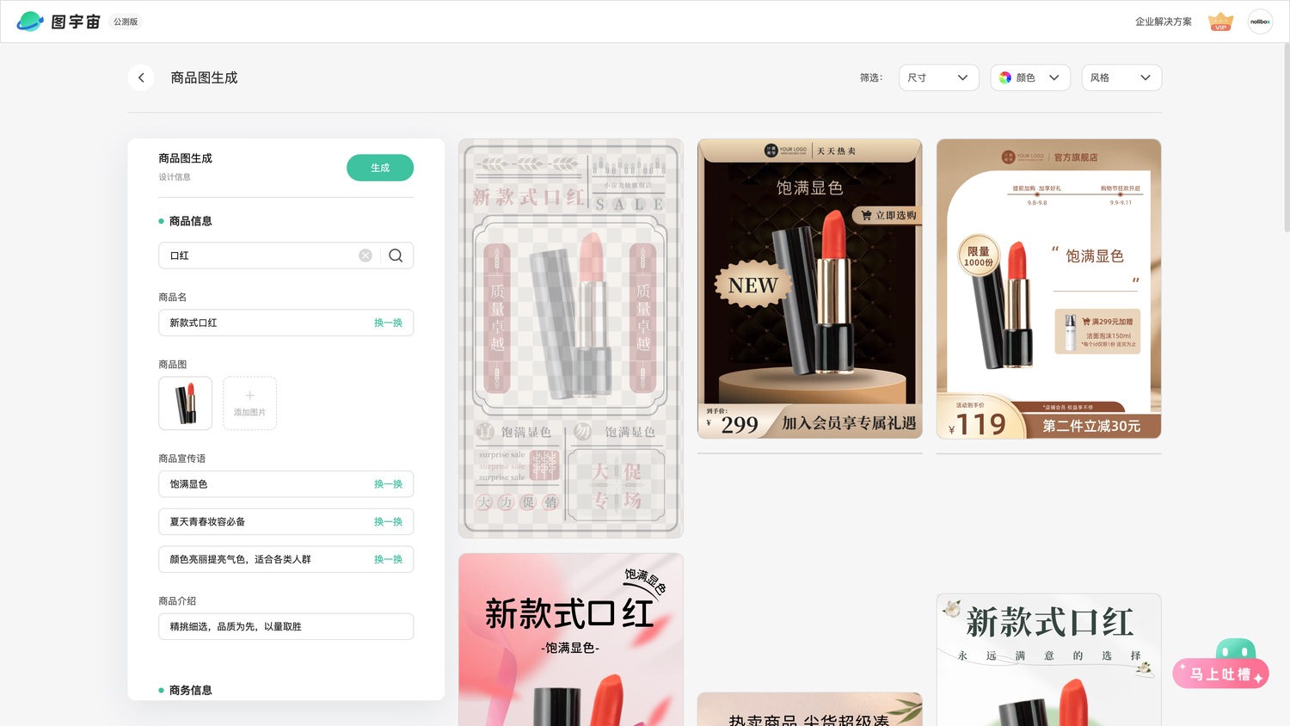Image resolution: width=1290 pixels, height=726 pixels.
Task: Click the 生成 generate button
Action: (x=380, y=168)
